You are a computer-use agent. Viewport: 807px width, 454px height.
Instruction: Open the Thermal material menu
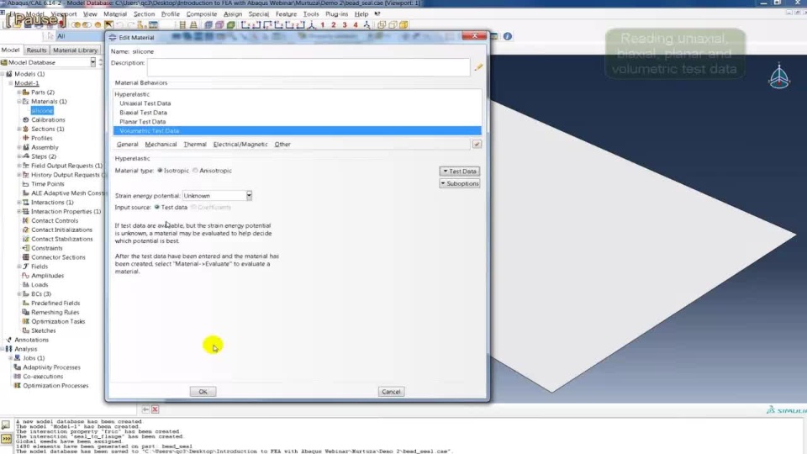[x=194, y=144]
